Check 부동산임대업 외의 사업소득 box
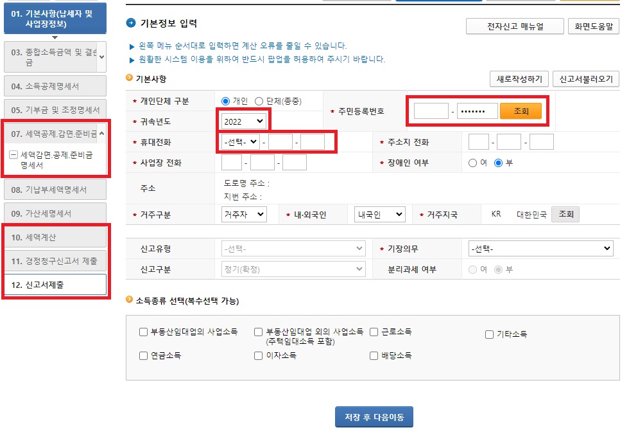This screenshot has width=629, height=439. (258, 332)
